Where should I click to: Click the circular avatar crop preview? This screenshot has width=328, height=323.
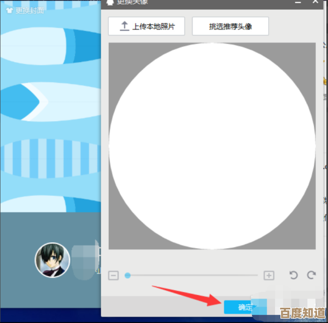[x=212, y=146]
